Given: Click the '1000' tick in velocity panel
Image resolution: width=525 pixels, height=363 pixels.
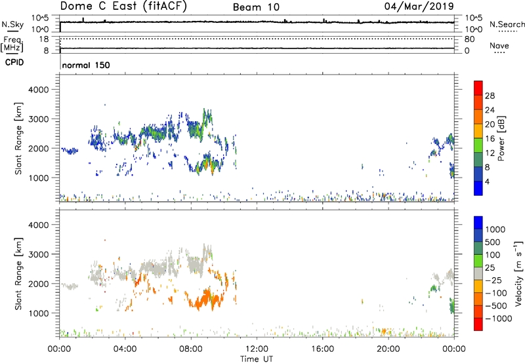Looking at the screenshot, I should pyautogui.click(x=39, y=313).
